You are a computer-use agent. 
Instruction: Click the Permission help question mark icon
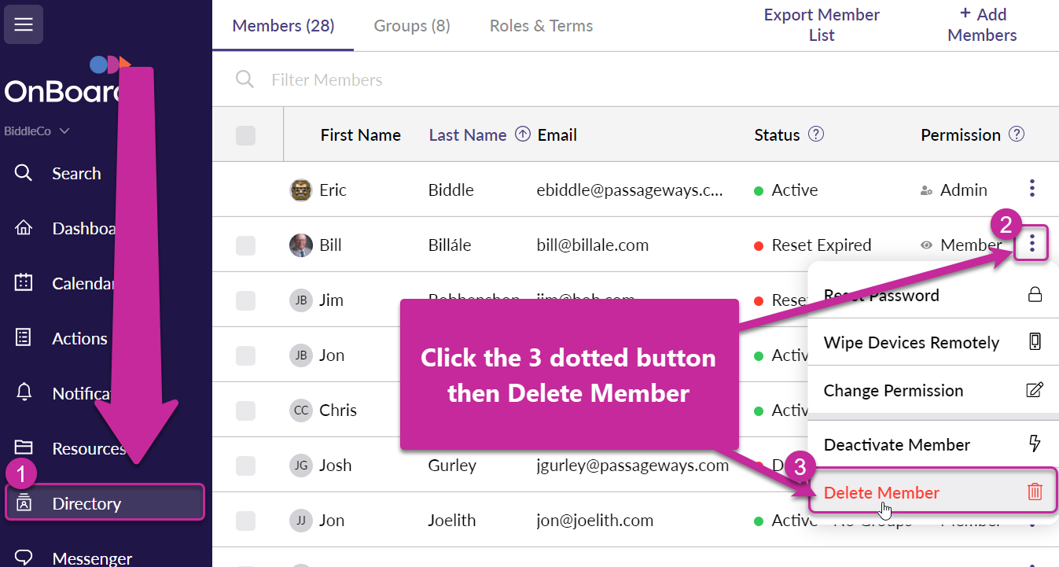click(1017, 134)
